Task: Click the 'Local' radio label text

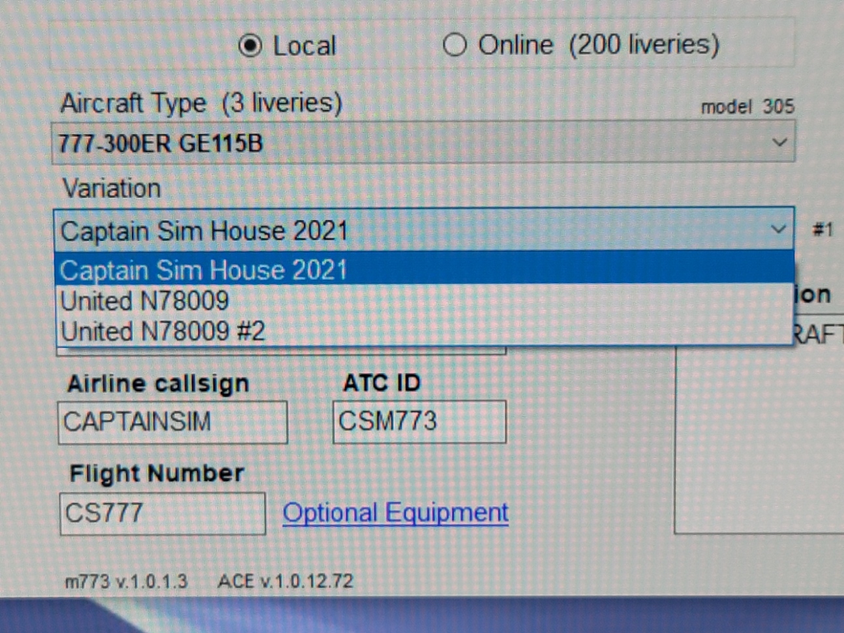Action: (x=304, y=46)
